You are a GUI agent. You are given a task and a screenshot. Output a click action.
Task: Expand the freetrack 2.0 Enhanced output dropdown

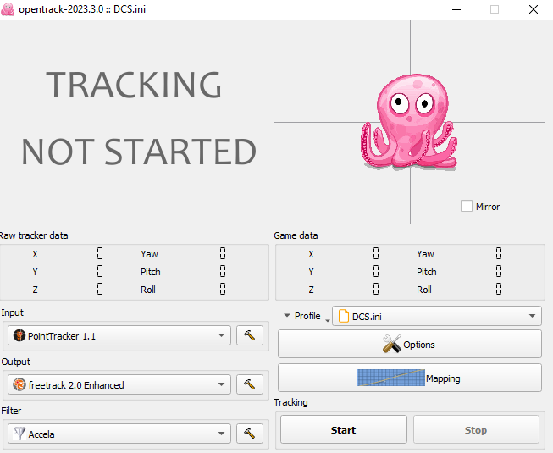point(119,384)
